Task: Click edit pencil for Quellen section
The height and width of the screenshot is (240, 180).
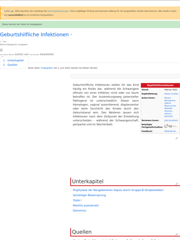Action: click(x=177, y=234)
